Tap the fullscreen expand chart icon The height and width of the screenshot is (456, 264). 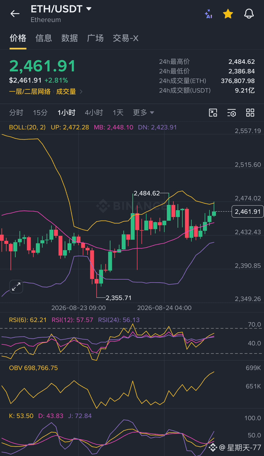point(16,287)
